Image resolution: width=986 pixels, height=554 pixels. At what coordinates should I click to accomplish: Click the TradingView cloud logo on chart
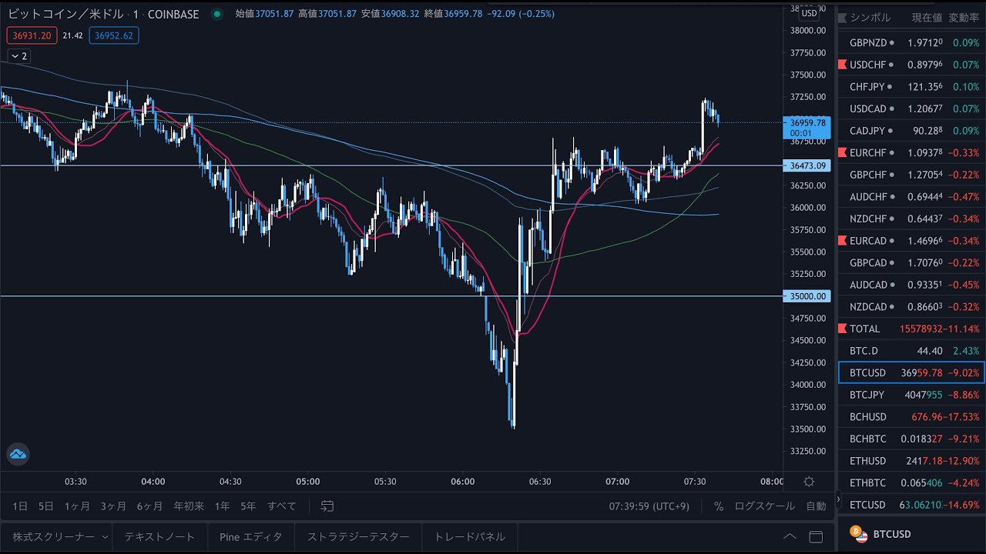[x=18, y=454]
